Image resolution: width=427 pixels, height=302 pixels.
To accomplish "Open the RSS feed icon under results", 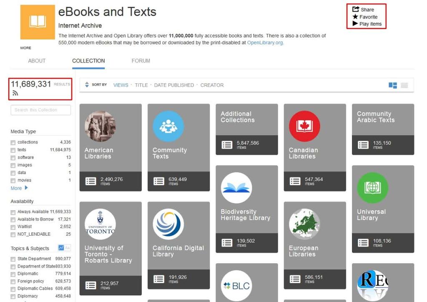I will point(15,93).
